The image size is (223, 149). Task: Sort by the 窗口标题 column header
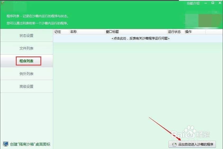[136, 32]
